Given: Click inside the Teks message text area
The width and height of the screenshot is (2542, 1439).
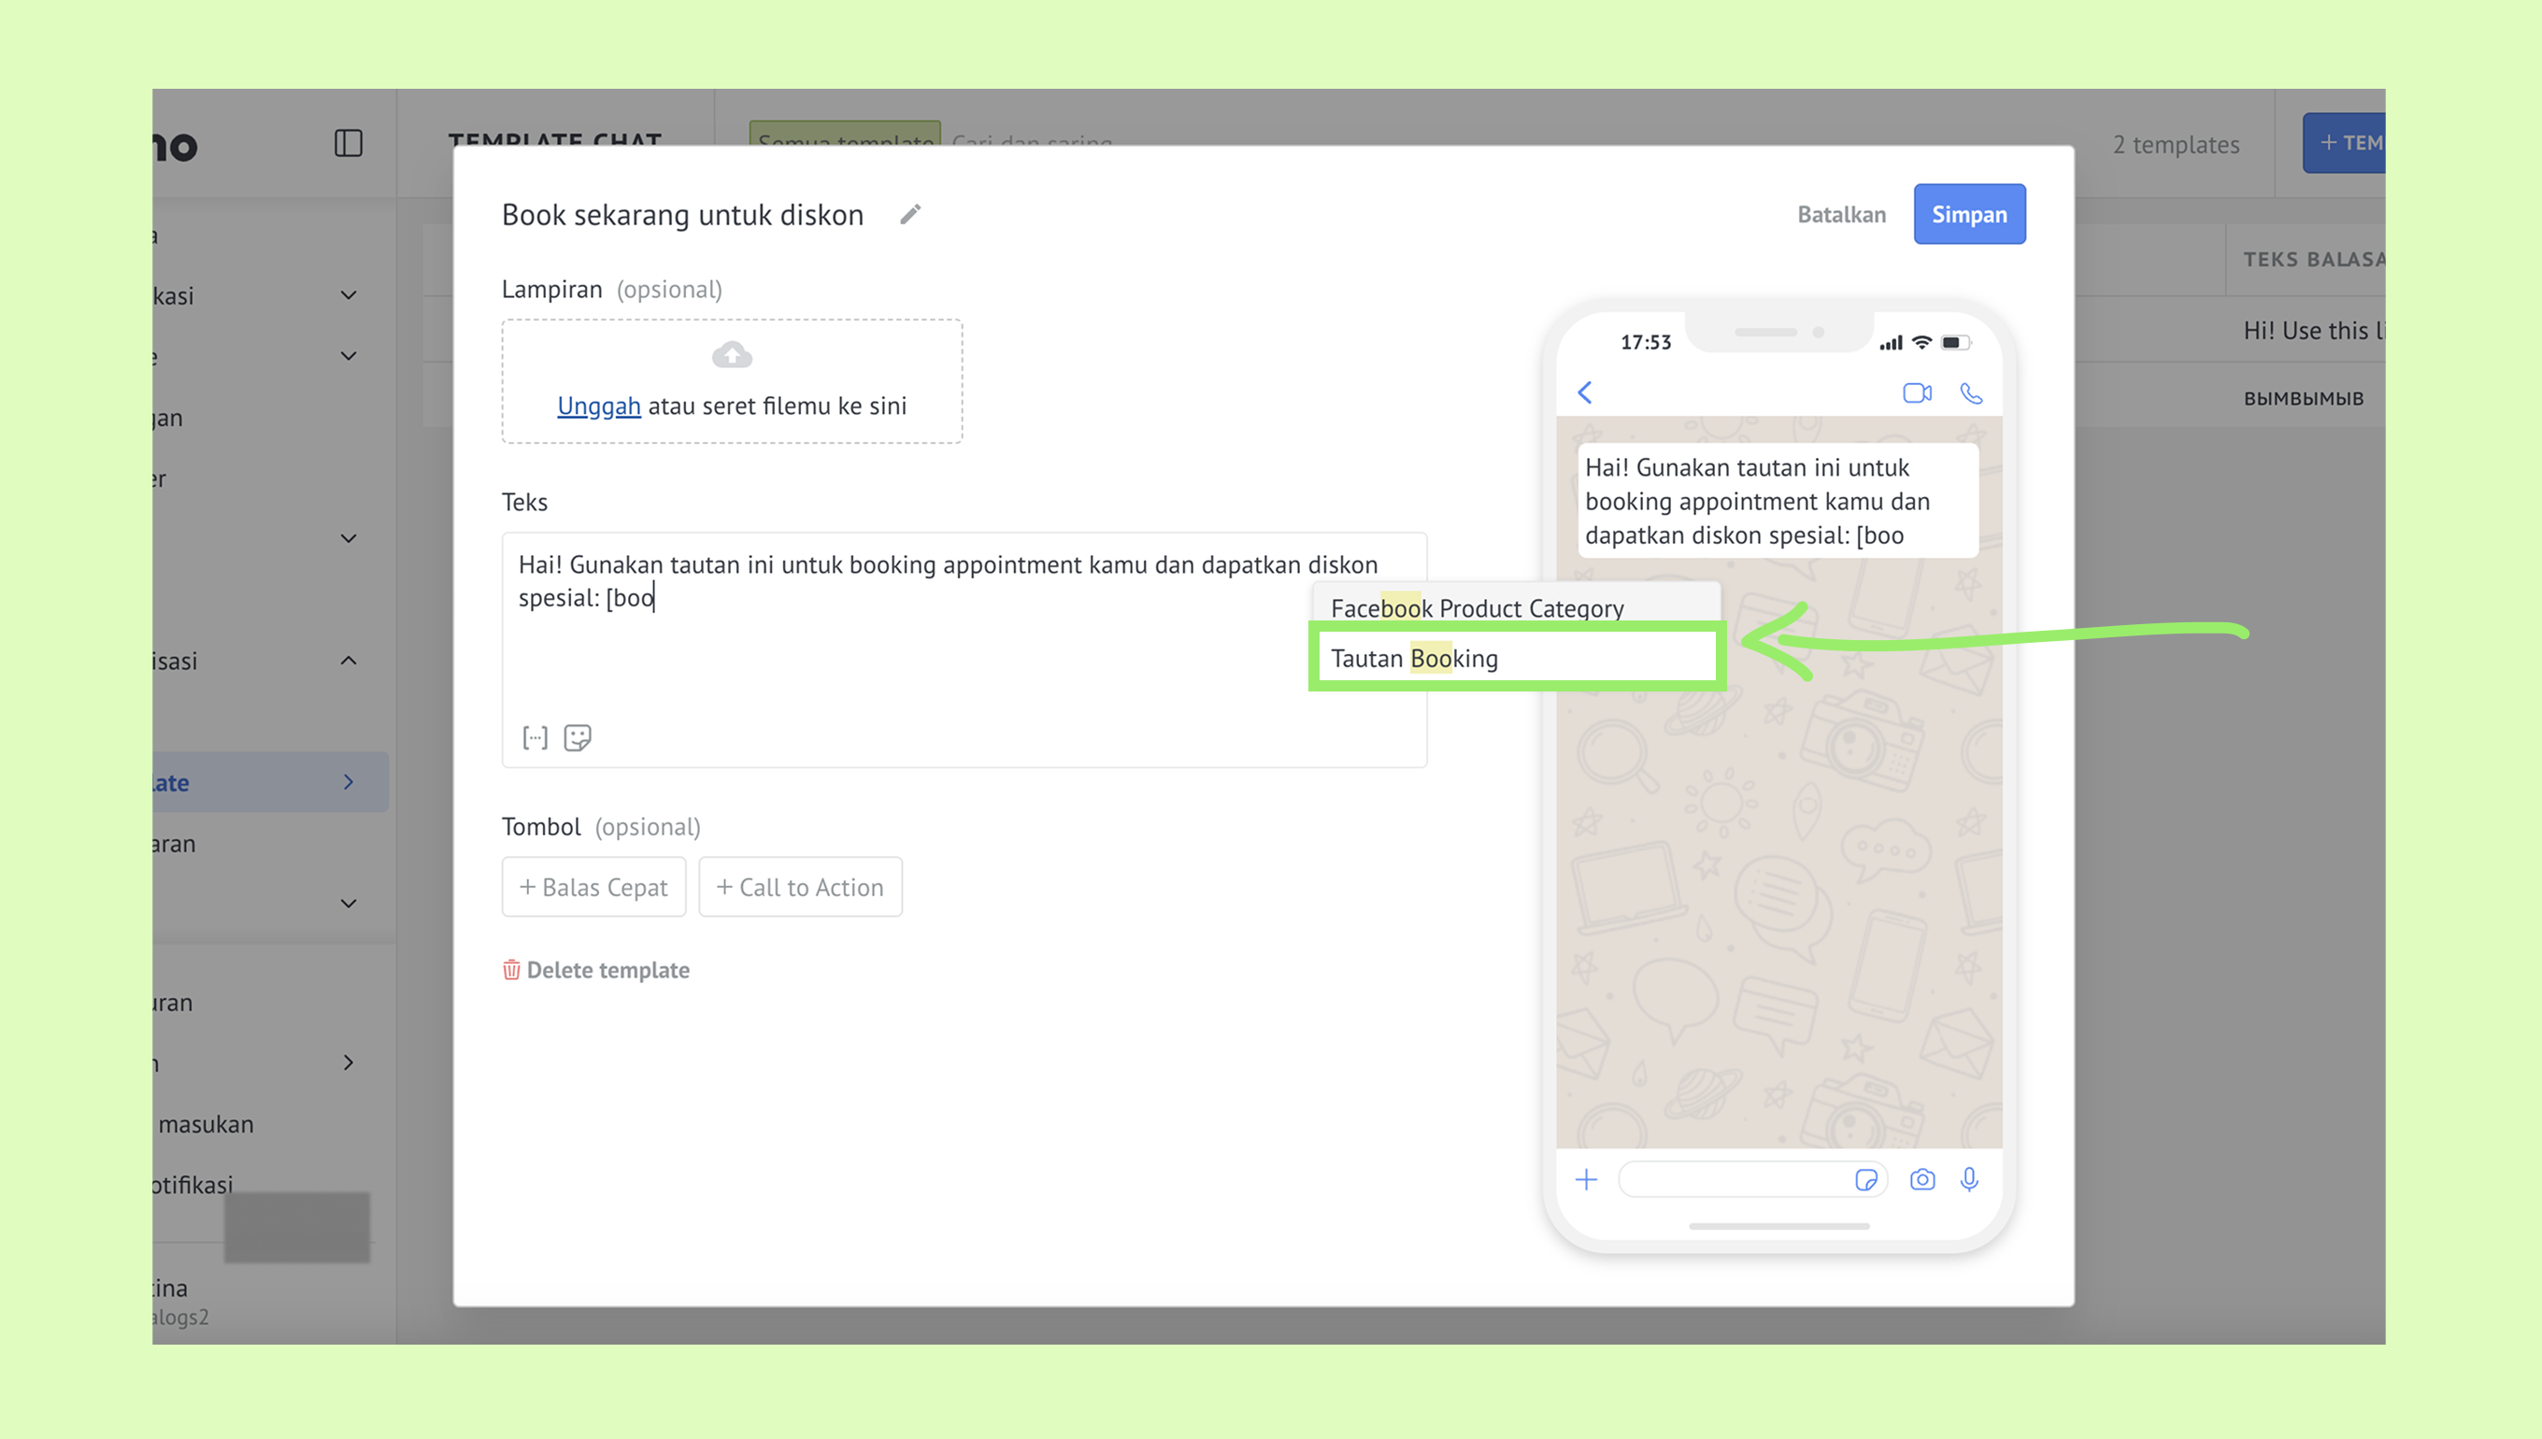Looking at the screenshot, I should click(x=964, y=649).
